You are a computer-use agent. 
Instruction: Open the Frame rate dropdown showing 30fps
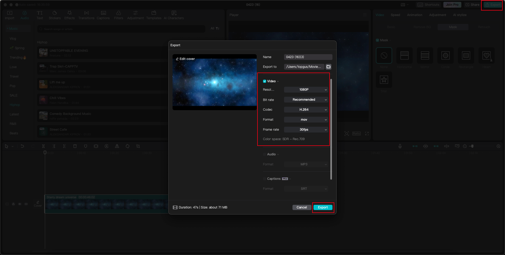(306, 130)
